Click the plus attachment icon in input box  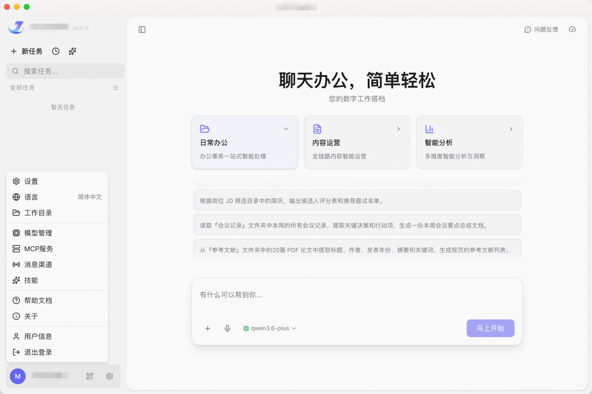coord(208,328)
